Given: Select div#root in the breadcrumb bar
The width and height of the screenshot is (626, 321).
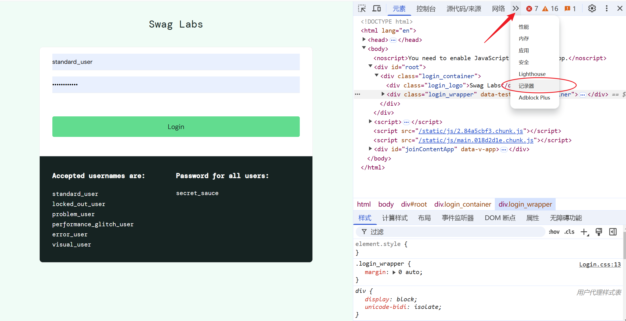Looking at the screenshot, I should point(414,204).
